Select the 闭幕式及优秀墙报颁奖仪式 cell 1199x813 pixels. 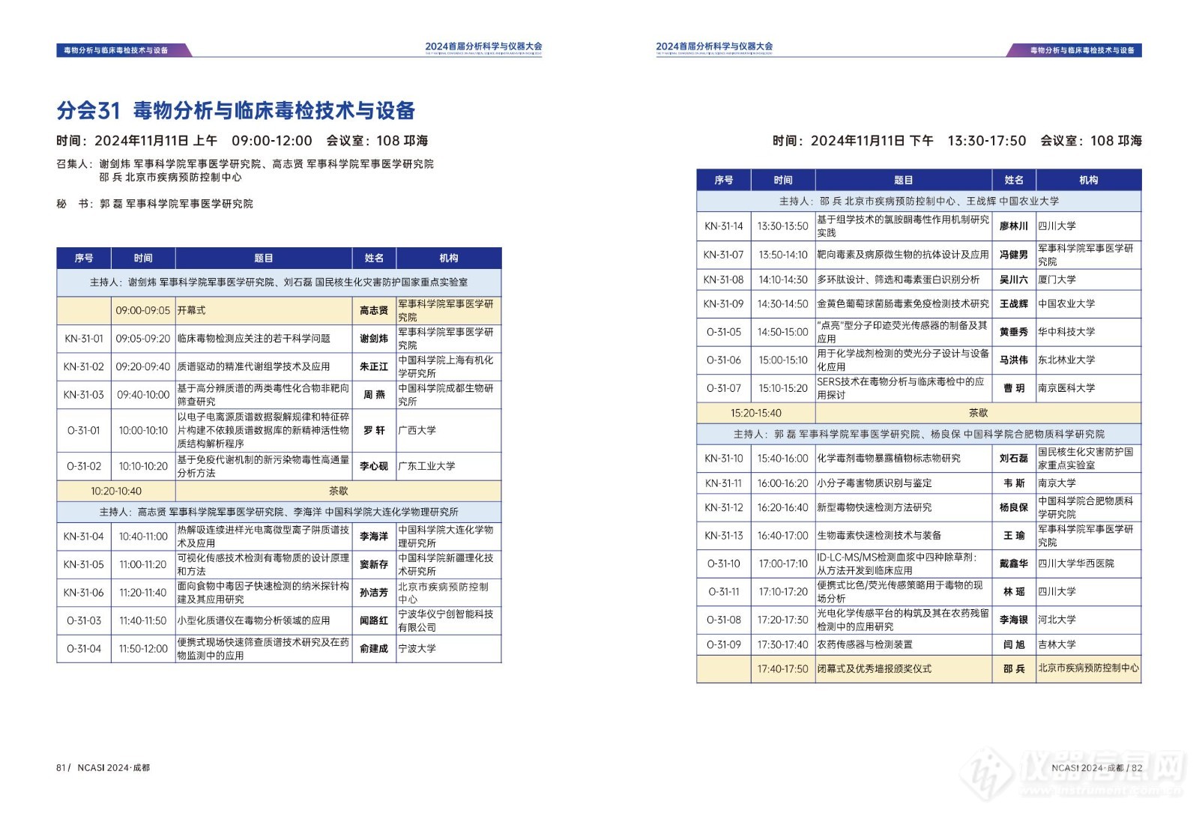[x=904, y=669]
